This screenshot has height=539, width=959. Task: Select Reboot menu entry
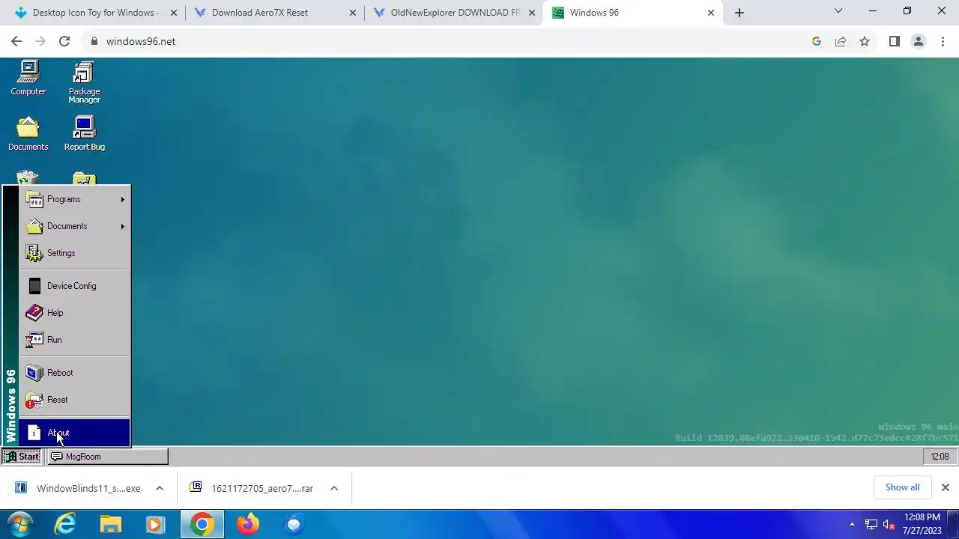tap(74, 373)
